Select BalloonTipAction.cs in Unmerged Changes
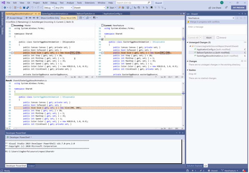 point(217,52)
